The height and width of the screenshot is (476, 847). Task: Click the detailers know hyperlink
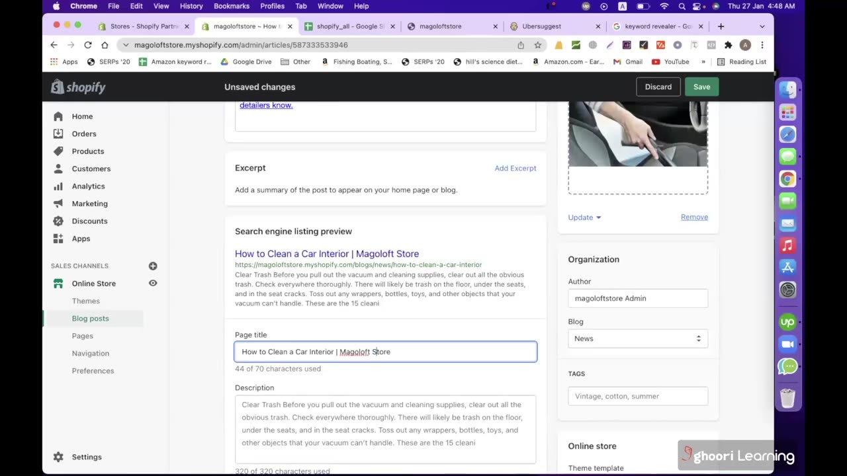[266, 105]
